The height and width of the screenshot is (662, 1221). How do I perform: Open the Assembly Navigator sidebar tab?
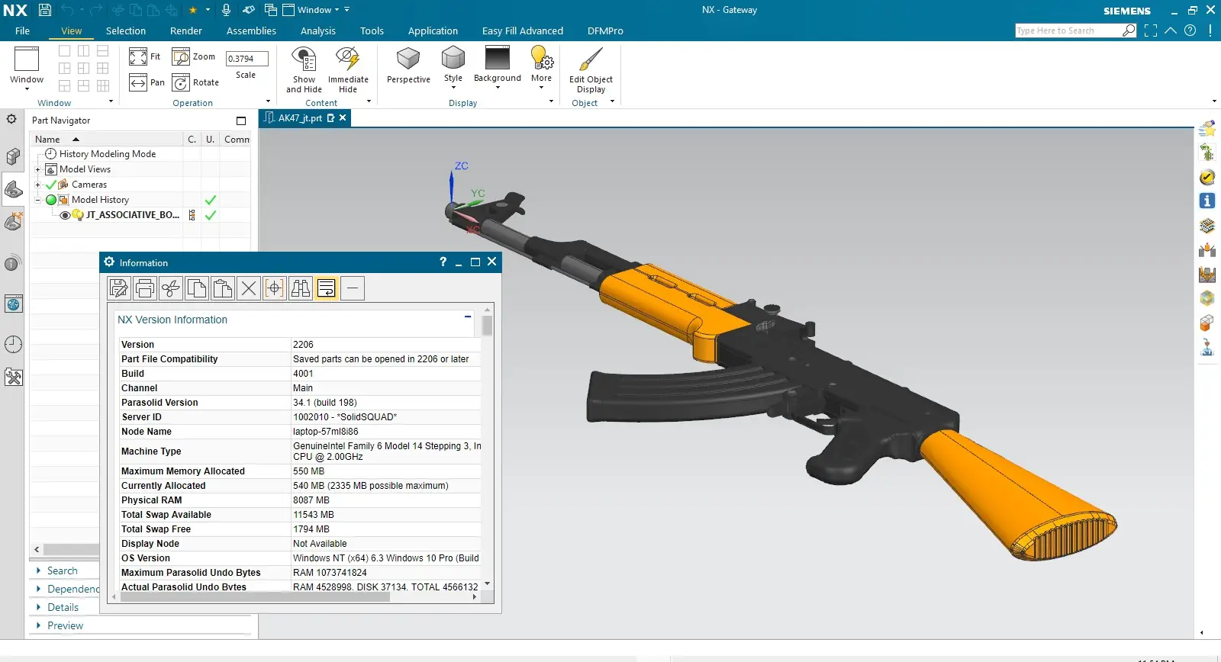[13, 156]
